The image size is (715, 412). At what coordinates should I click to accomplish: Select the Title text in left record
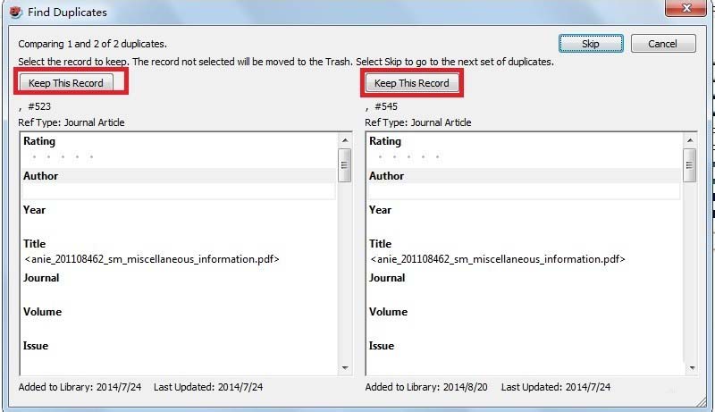tap(151, 259)
